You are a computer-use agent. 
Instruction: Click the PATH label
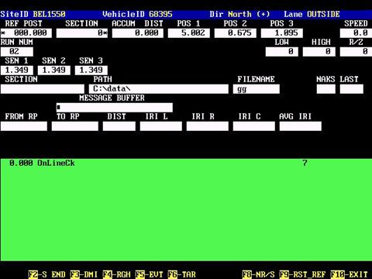pyautogui.click(x=102, y=79)
